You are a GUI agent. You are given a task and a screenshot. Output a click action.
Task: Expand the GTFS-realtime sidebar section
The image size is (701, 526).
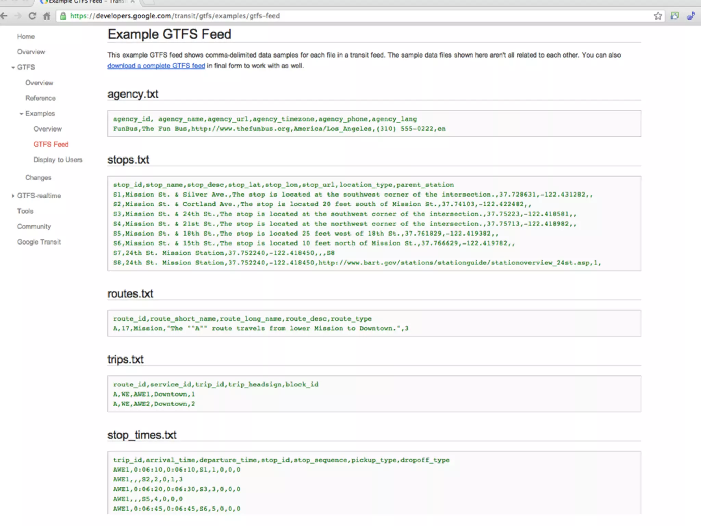point(13,196)
